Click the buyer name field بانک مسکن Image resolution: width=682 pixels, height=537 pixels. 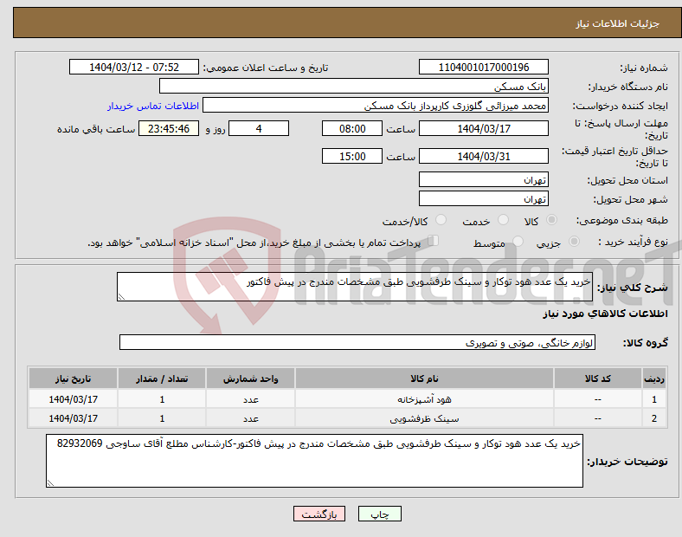coord(354,86)
